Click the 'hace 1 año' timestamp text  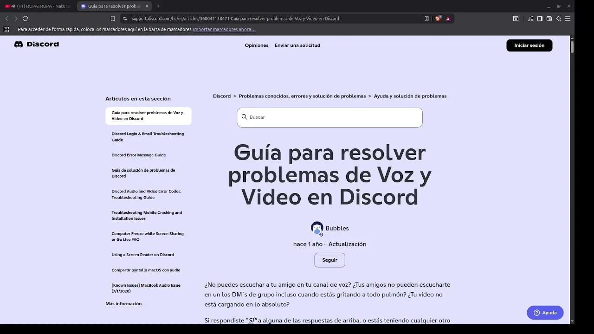coord(308,244)
